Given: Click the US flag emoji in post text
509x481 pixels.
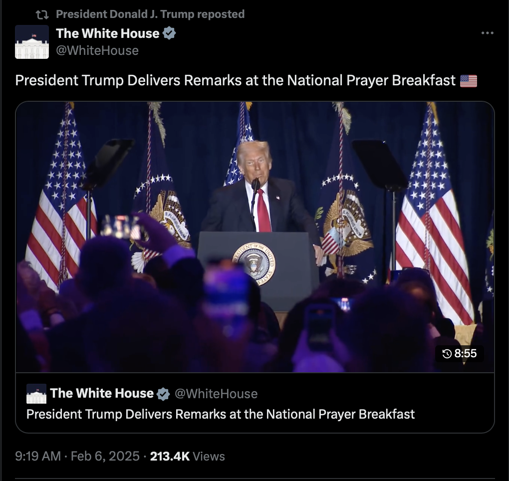Looking at the screenshot, I should pos(469,81).
